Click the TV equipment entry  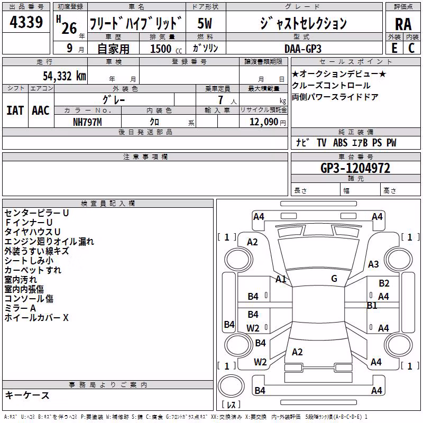click(321, 143)
